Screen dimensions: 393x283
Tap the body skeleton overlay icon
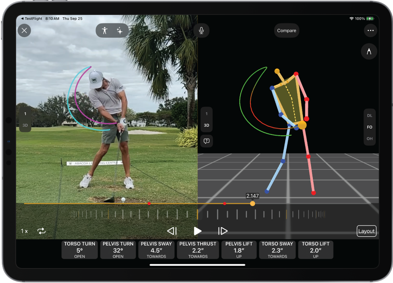coord(104,31)
